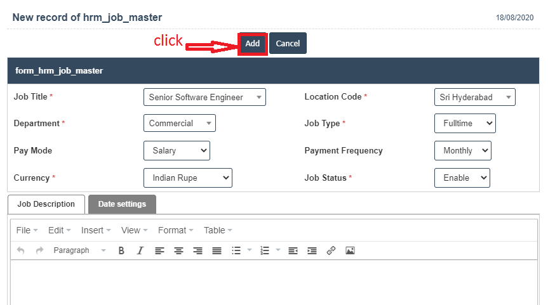Open the Insert menu in editor
The image size is (548, 305).
(x=95, y=230)
